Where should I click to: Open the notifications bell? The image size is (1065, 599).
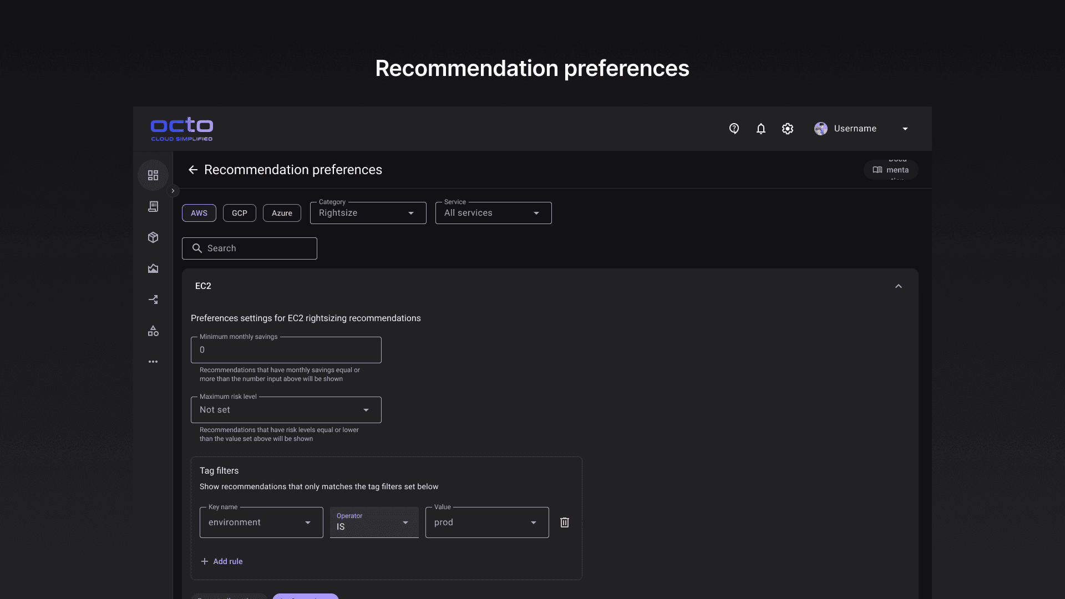coord(761,129)
